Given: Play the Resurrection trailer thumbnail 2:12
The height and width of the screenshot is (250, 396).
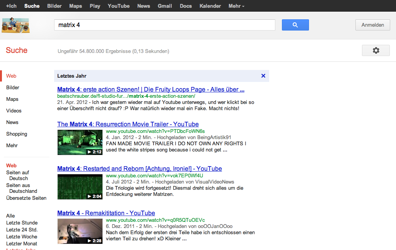Looking at the screenshot, I should [x=80, y=142].
